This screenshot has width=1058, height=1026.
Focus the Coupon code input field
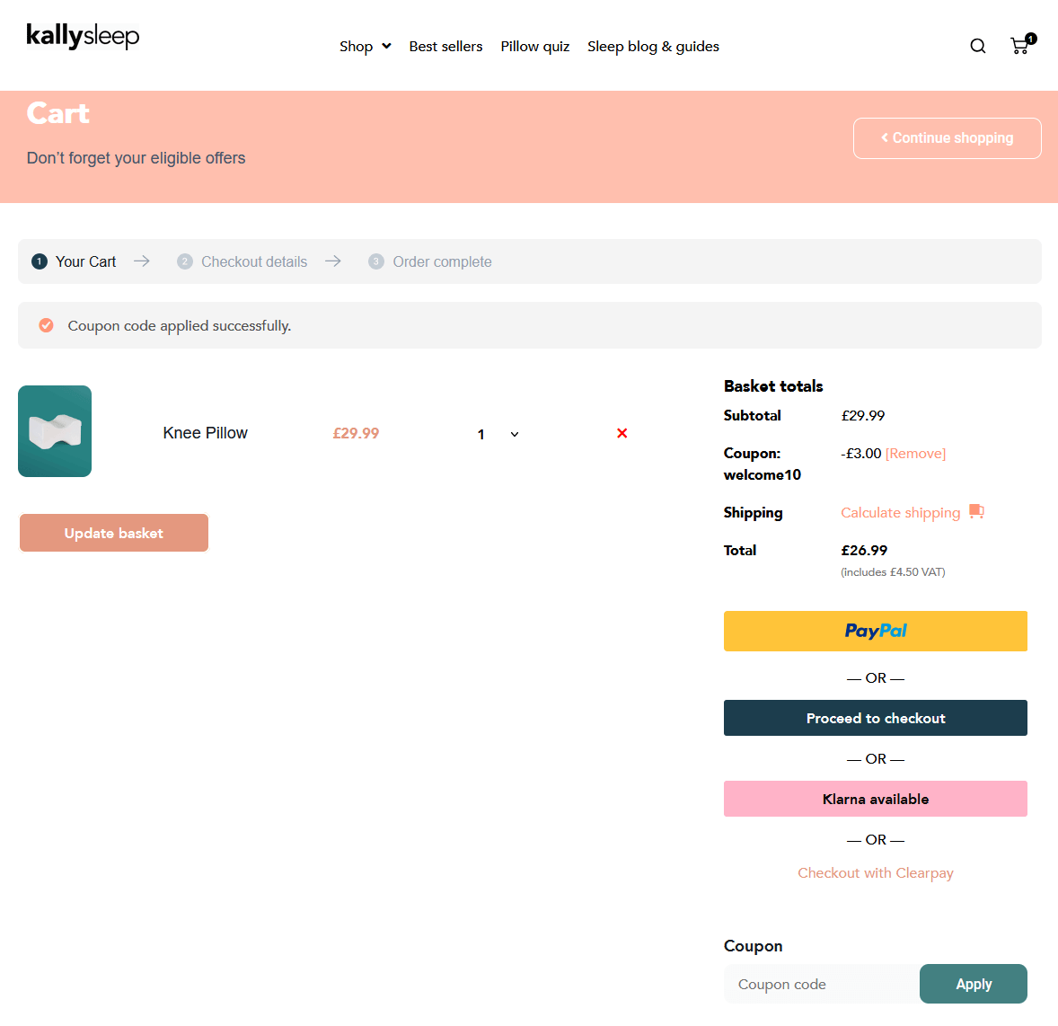[822, 984]
